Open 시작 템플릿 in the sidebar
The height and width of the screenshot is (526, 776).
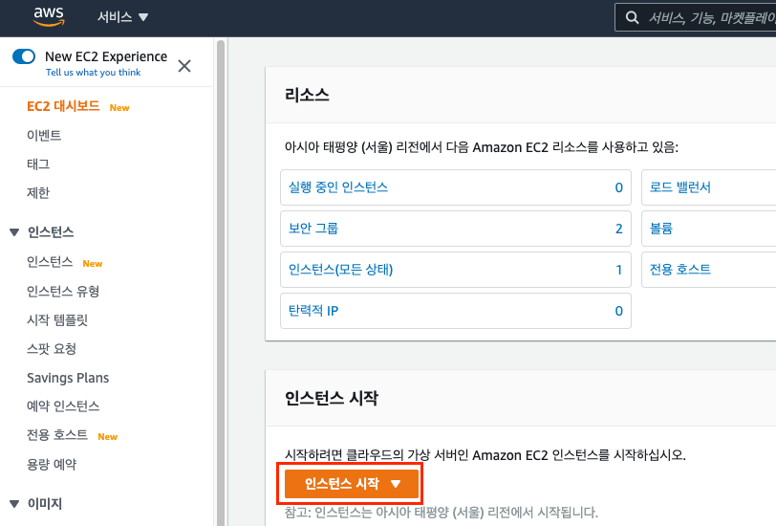[x=57, y=320]
